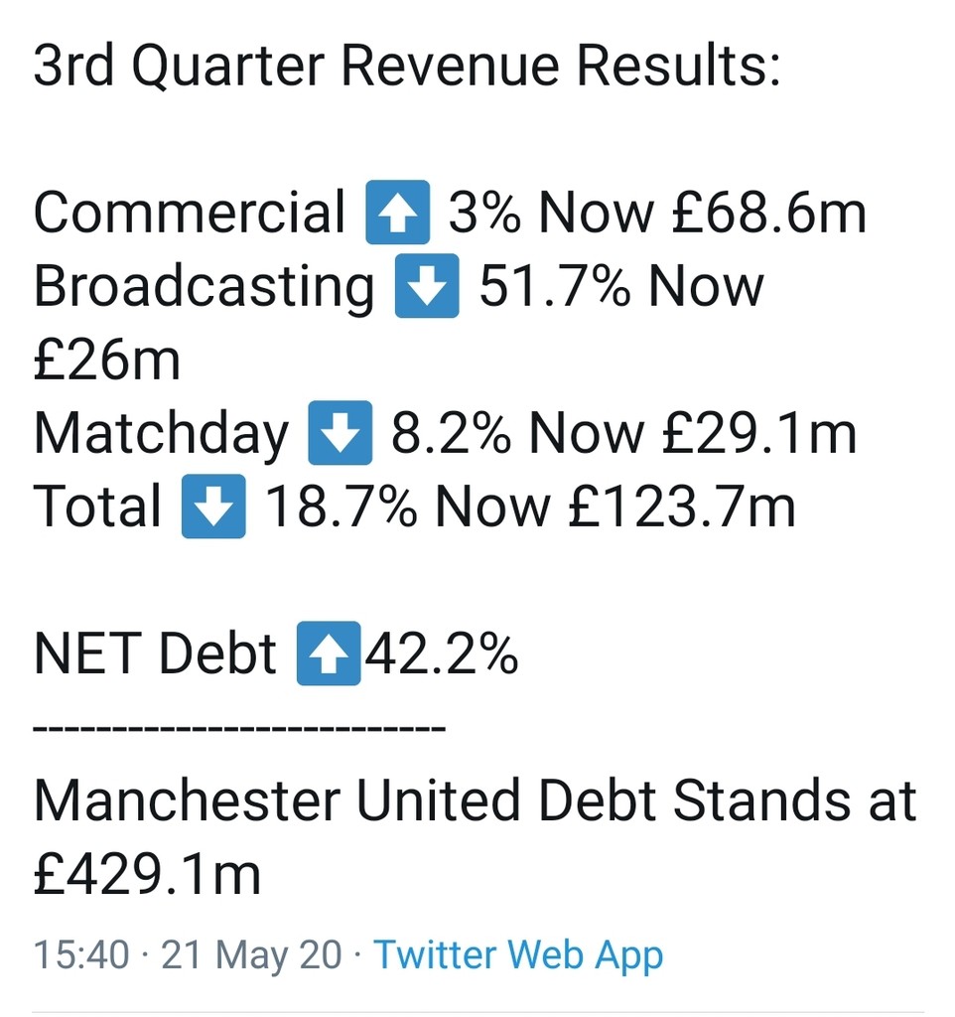Click the up arrow emoji beside Commercial
Image resolution: width=955 pixels, height=1017 pixels.
pos(397,213)
